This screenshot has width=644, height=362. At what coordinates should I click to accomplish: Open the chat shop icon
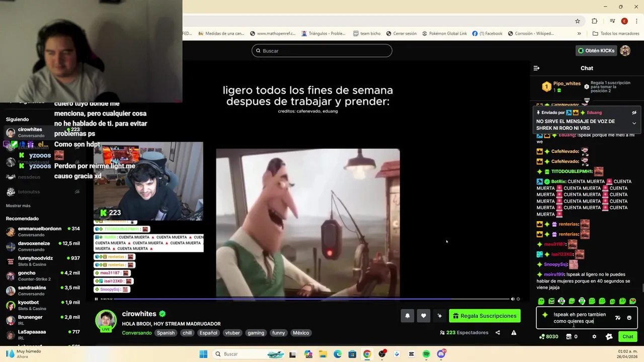click(x=569, y=336)
